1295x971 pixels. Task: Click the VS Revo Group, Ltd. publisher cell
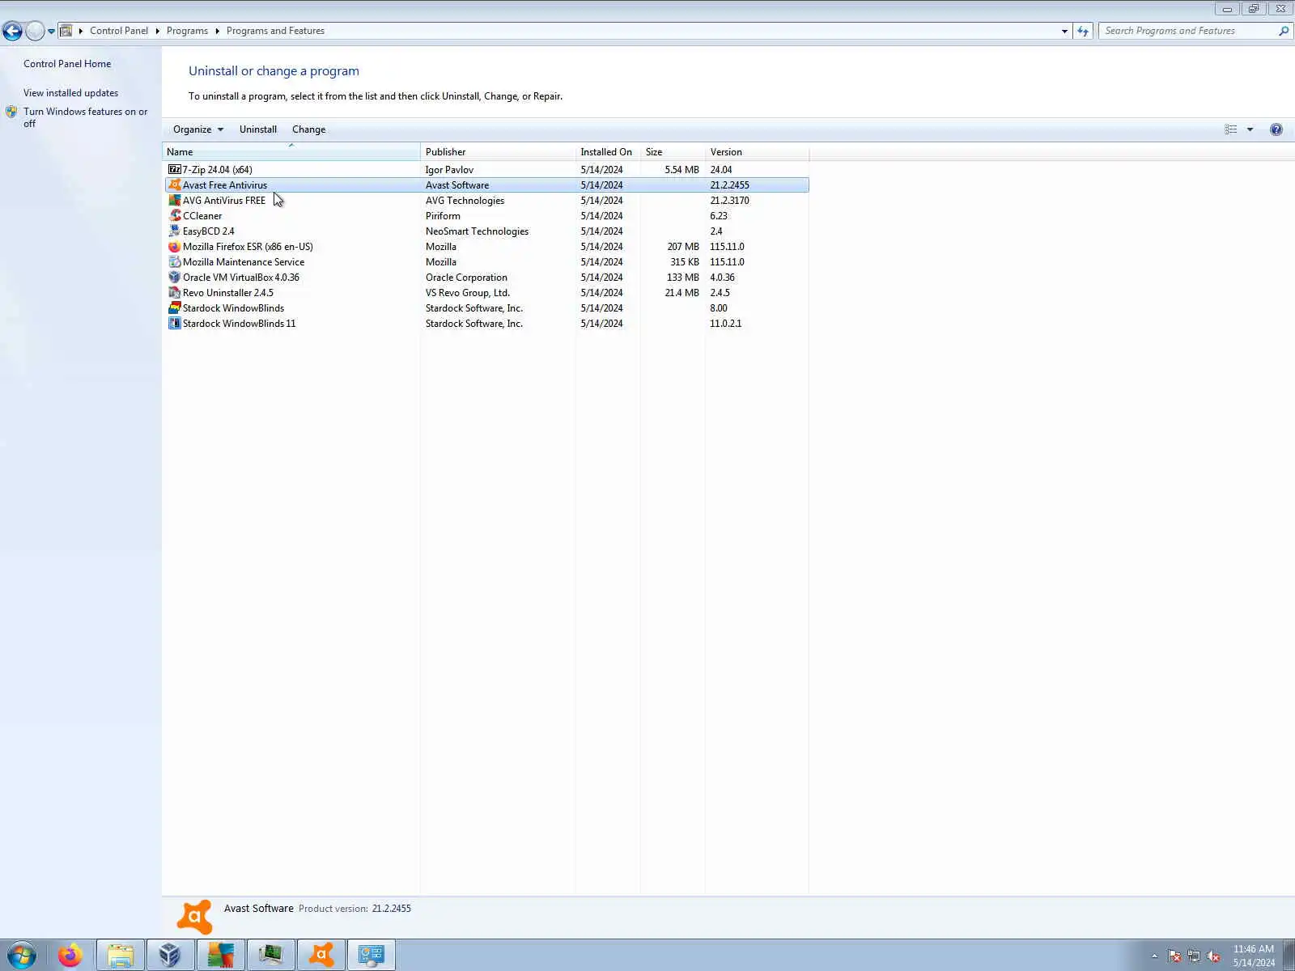tap(468, 293)
